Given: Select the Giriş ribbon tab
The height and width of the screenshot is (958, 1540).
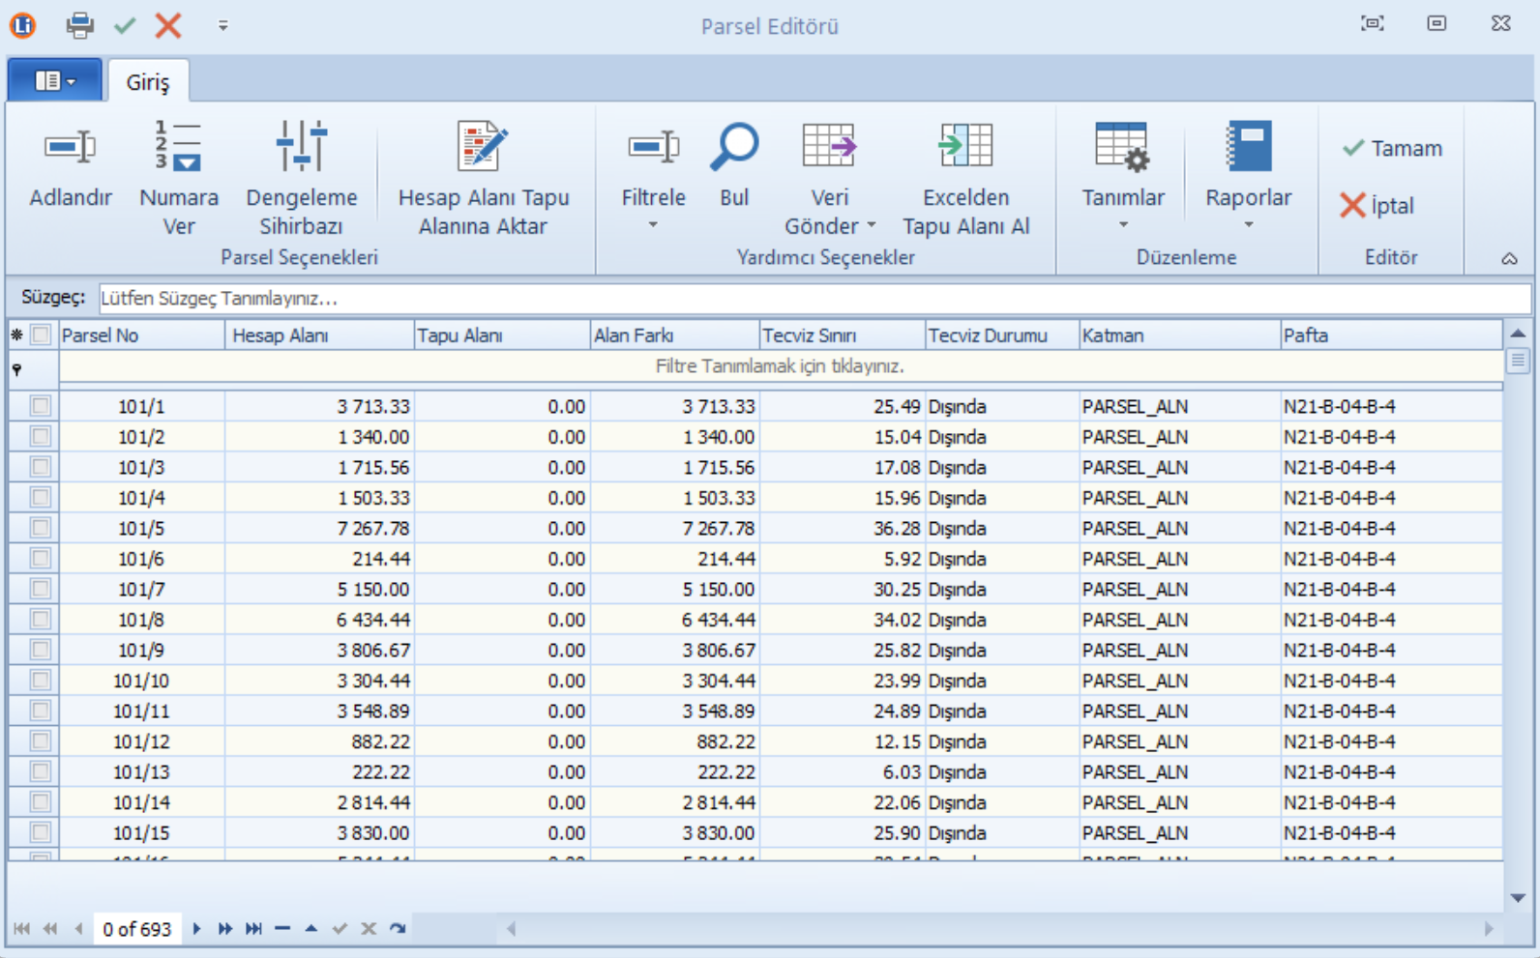Looking at the screenshot, I should pyautogui.click(x=148, y=82).
